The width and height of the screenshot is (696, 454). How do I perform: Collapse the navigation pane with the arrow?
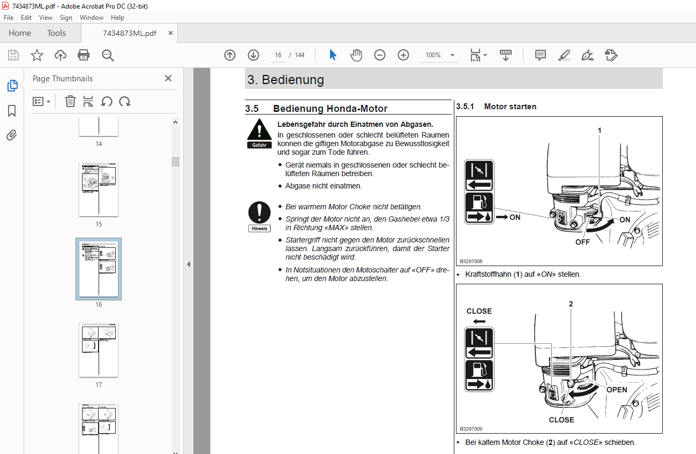[x=188, y=264]
